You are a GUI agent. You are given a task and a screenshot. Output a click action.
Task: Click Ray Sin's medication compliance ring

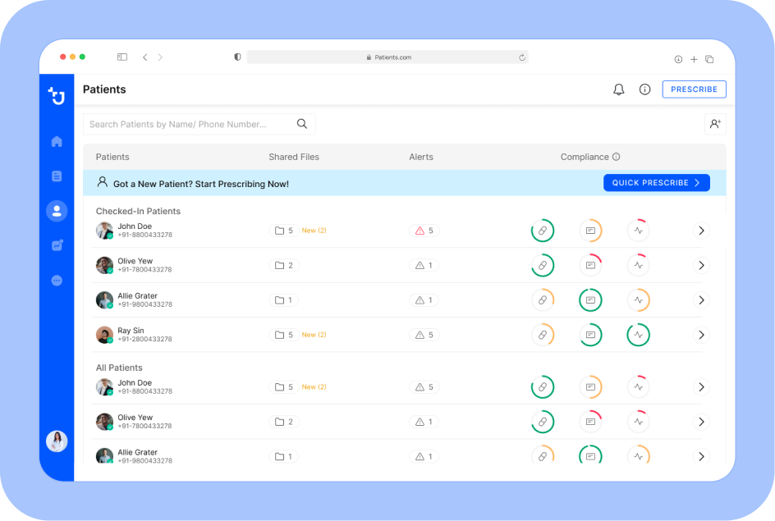pos(542,335)
